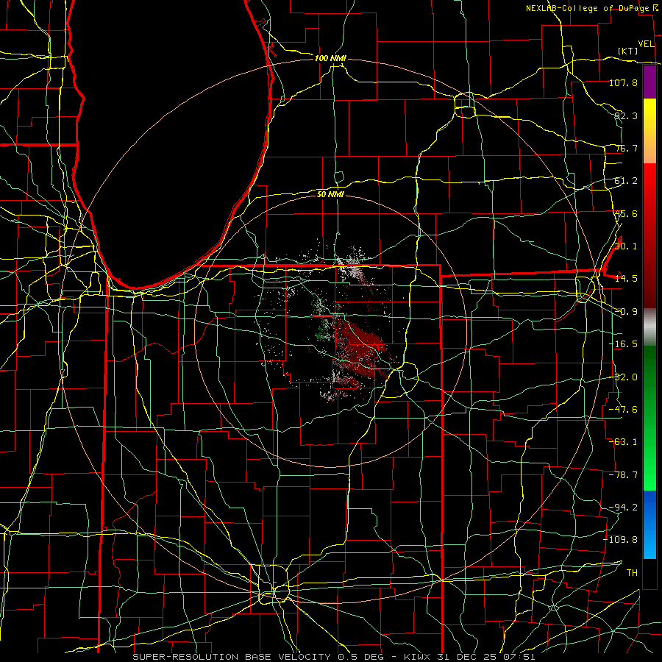Select the 76.7 scale value
The image size is (662, 662).
[626, 148]
